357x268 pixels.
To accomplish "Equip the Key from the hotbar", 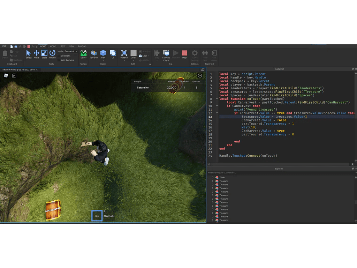I will [x=97, y=216].
